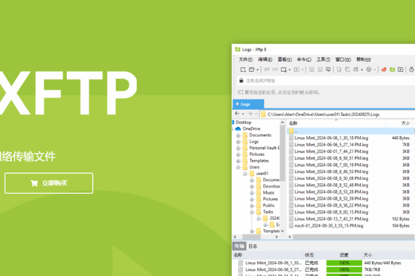Expand the Public folder node
This screenshot has width=415, height=276.
252,206
